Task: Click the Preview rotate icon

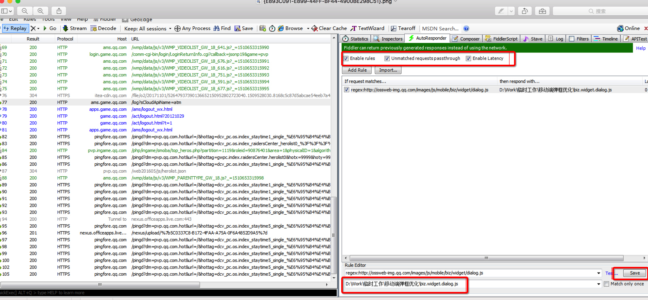Action: [525, 11]
